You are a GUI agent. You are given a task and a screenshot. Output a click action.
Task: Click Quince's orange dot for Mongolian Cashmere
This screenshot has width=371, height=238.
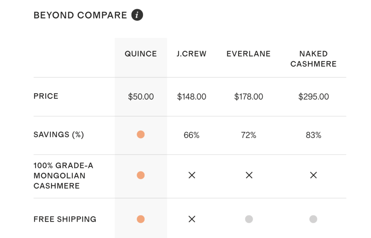tap(141, 175)
